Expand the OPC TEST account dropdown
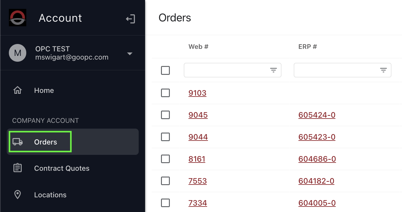This screenshot has height=212, width=402. (130, 53)
